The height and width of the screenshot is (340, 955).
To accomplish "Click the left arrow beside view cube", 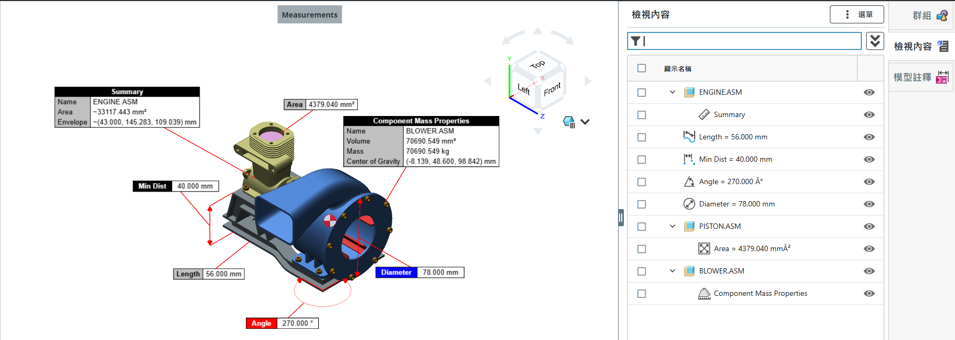I will [x=488, y=81].
